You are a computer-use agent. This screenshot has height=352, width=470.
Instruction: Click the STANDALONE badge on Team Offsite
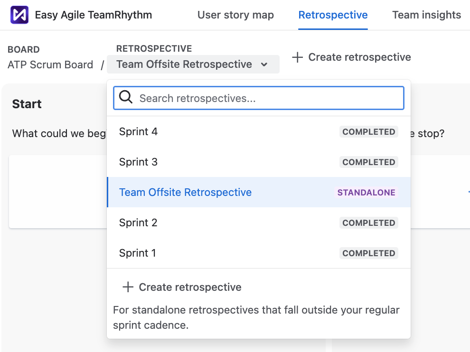(367, 192)
